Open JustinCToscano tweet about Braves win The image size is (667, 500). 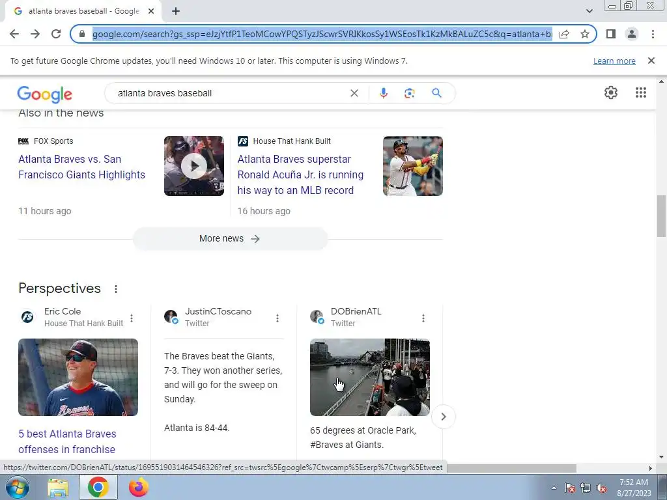(223, 391)
